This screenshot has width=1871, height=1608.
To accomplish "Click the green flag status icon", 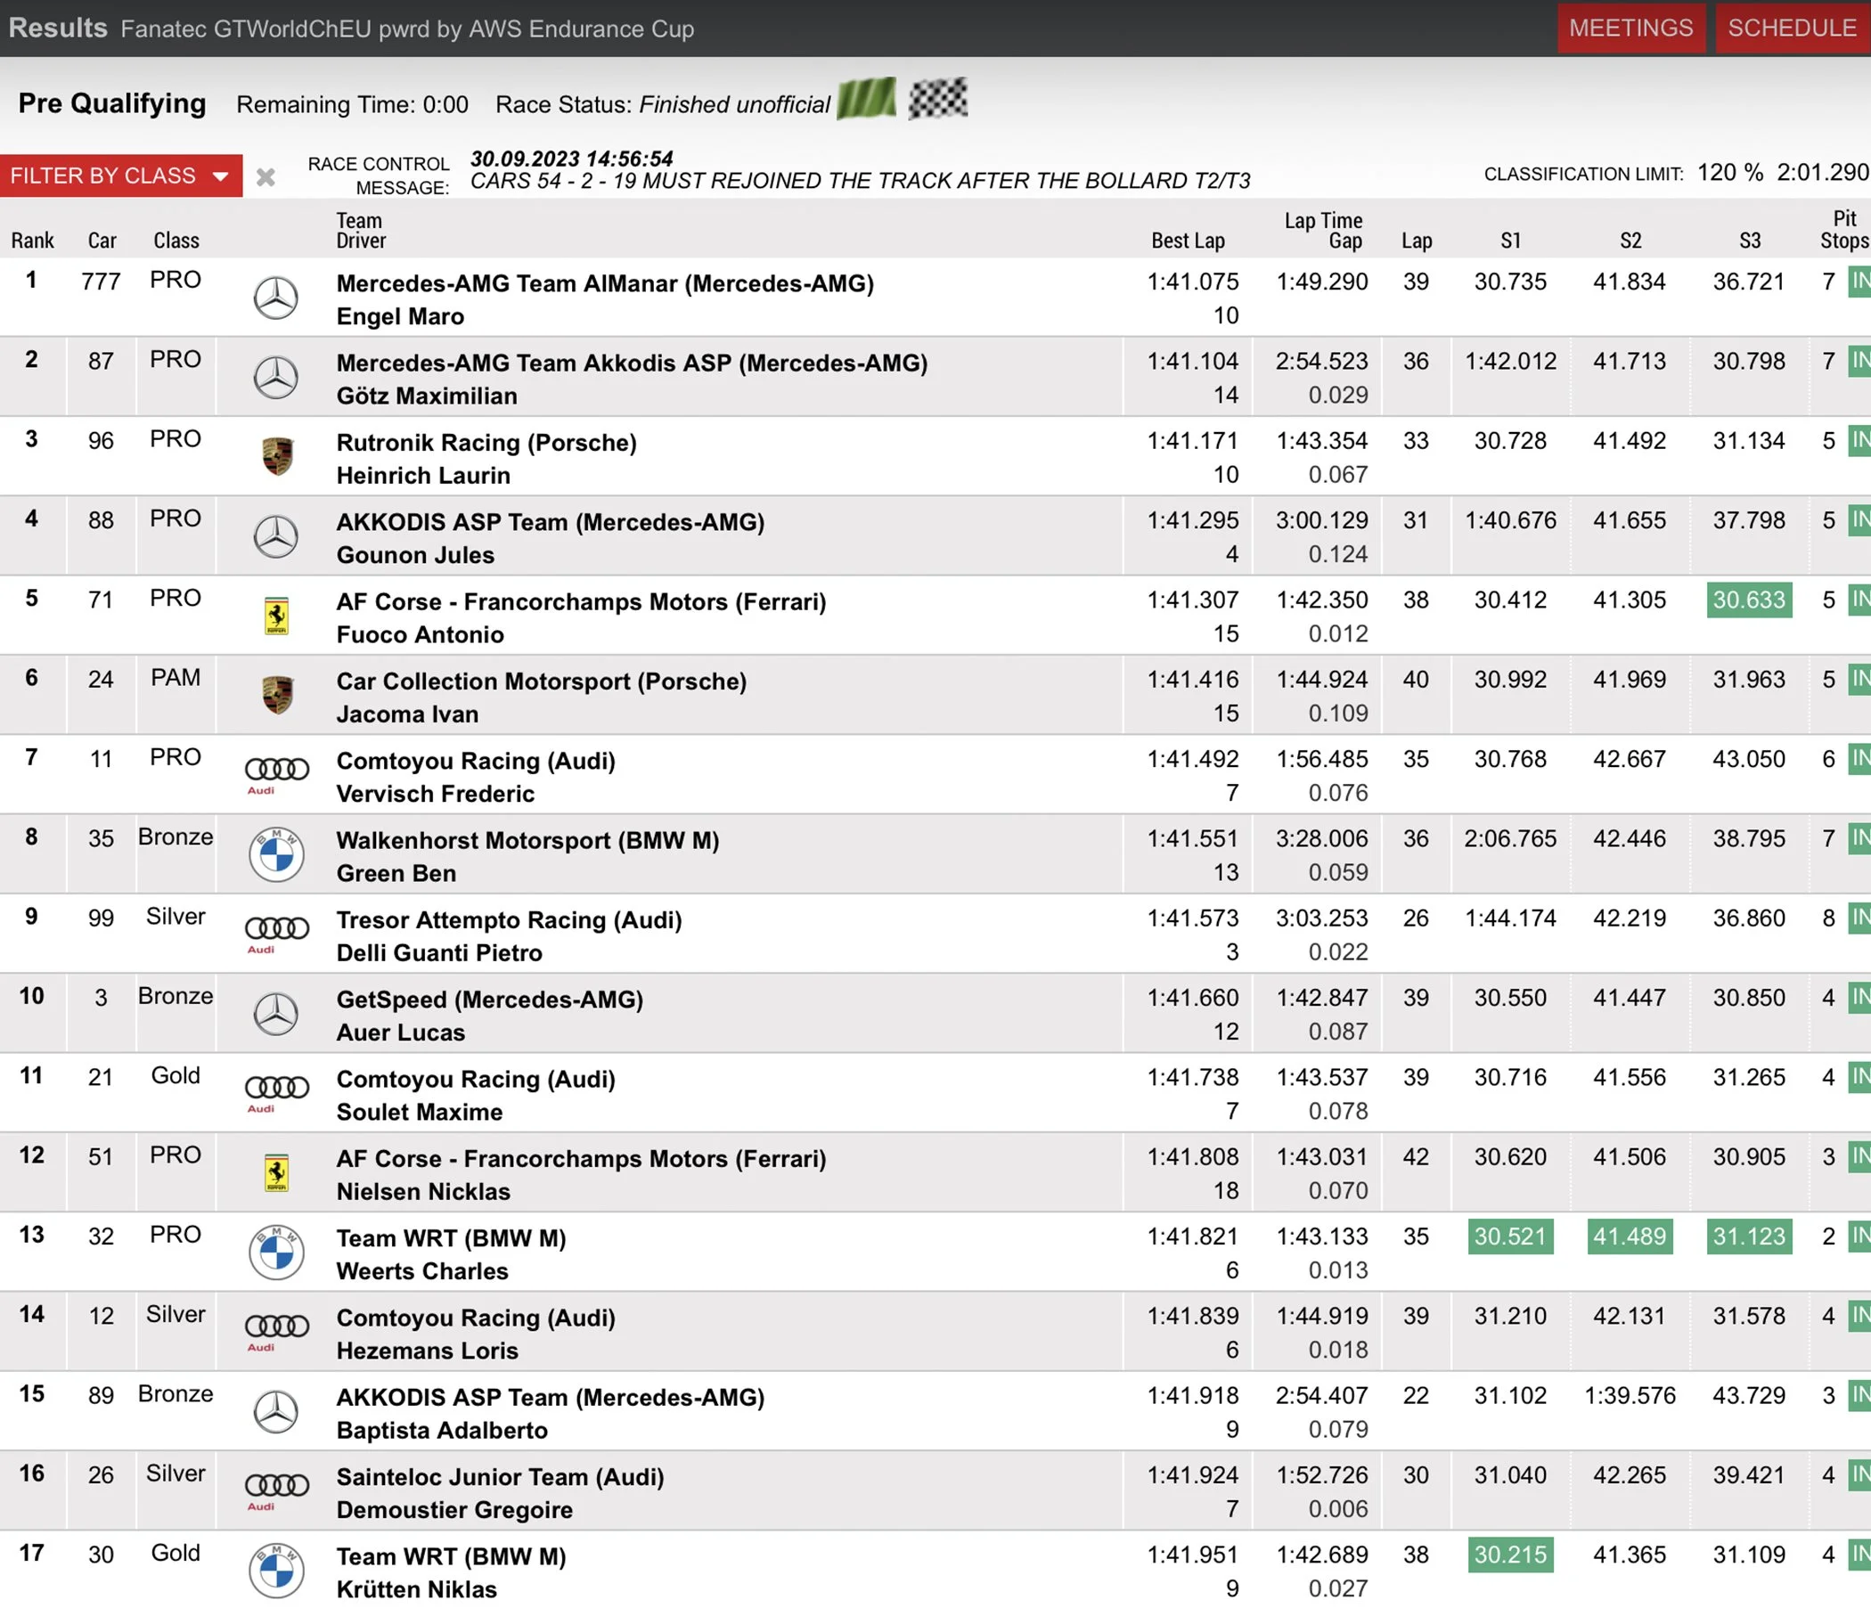I will 866,99.
